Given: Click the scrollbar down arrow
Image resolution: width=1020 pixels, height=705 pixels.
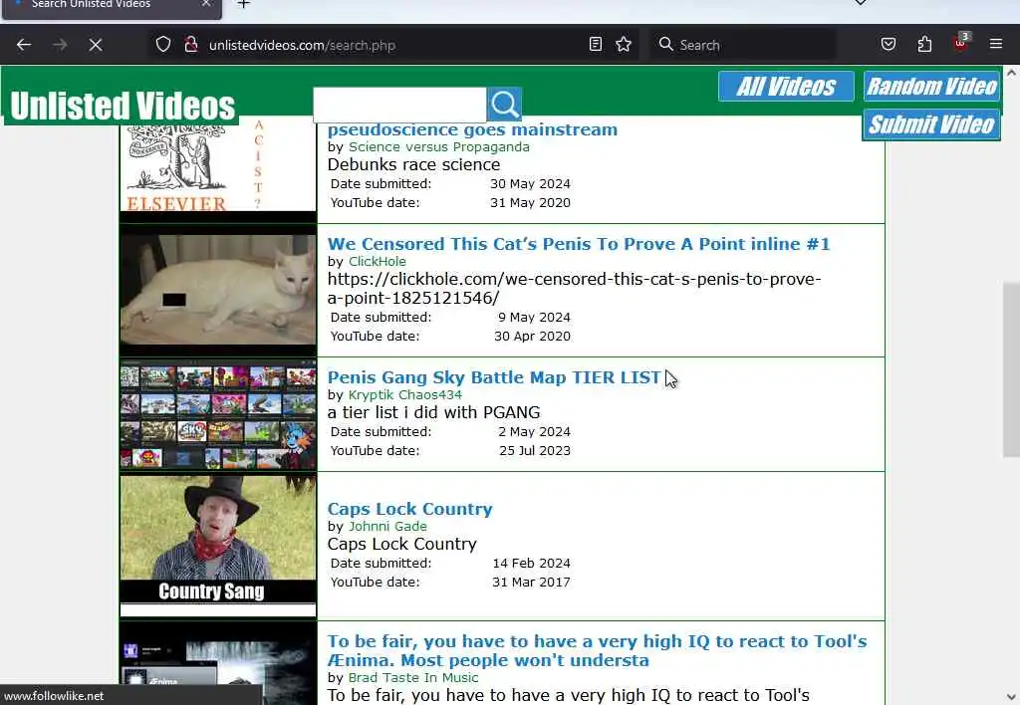Looking at the screenshot, I should tap(1011, 697).
